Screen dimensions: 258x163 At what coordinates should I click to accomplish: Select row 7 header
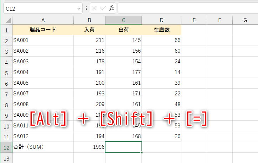(6, 94)
